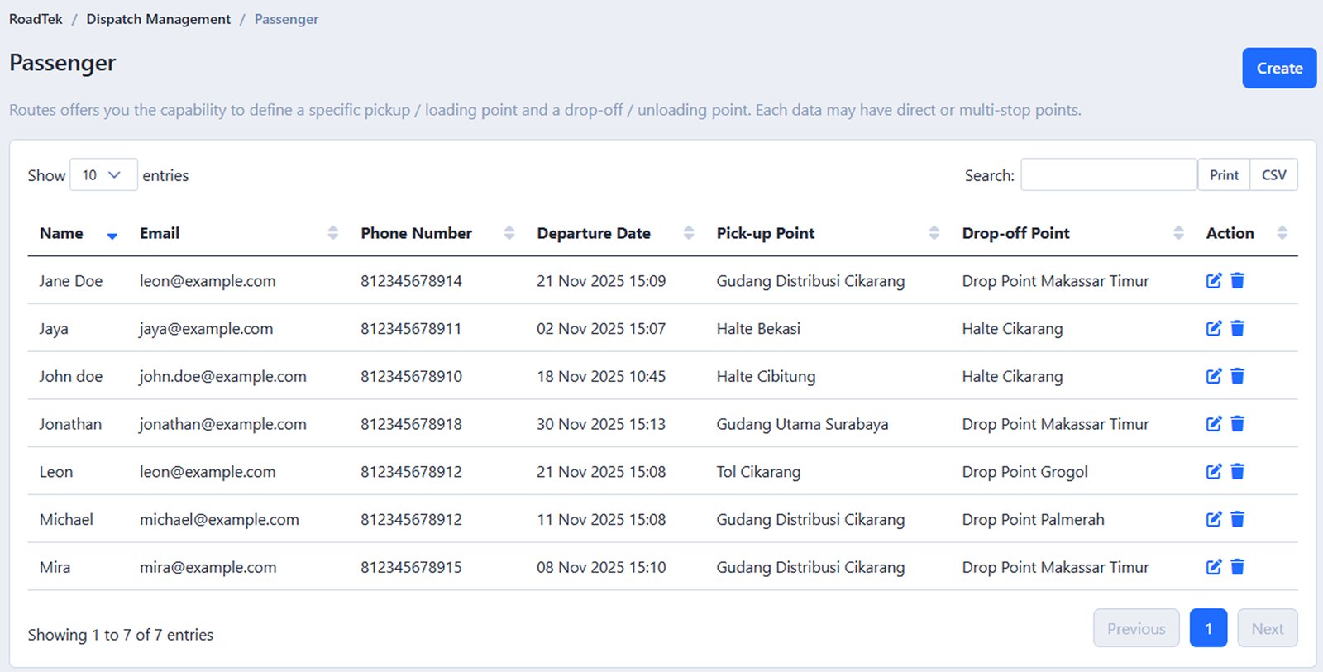Screen dimensions: 1323x672
Task: Sort by Pick-up Point header
Action: tap(765, 234)
